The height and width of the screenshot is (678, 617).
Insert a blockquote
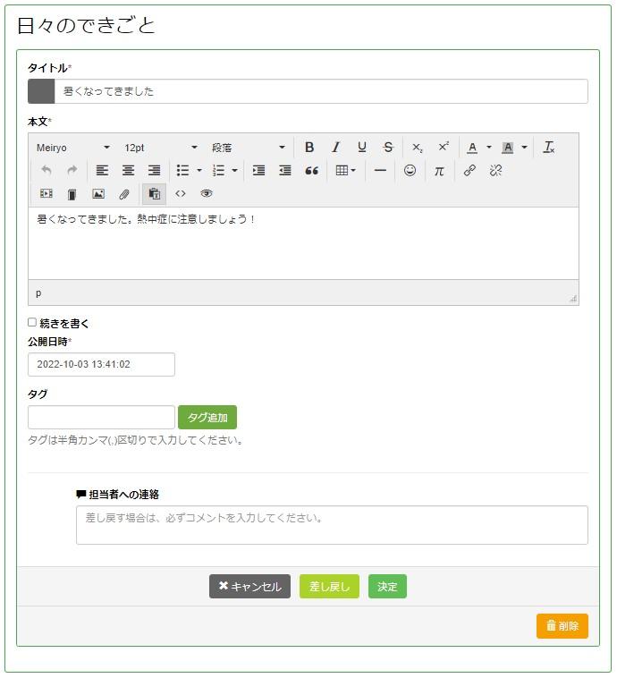311,171
